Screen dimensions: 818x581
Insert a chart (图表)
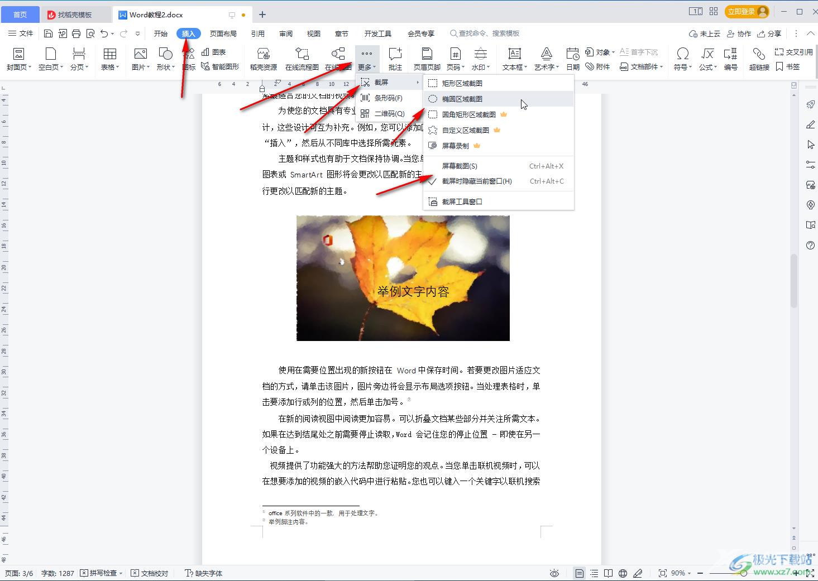213,52
